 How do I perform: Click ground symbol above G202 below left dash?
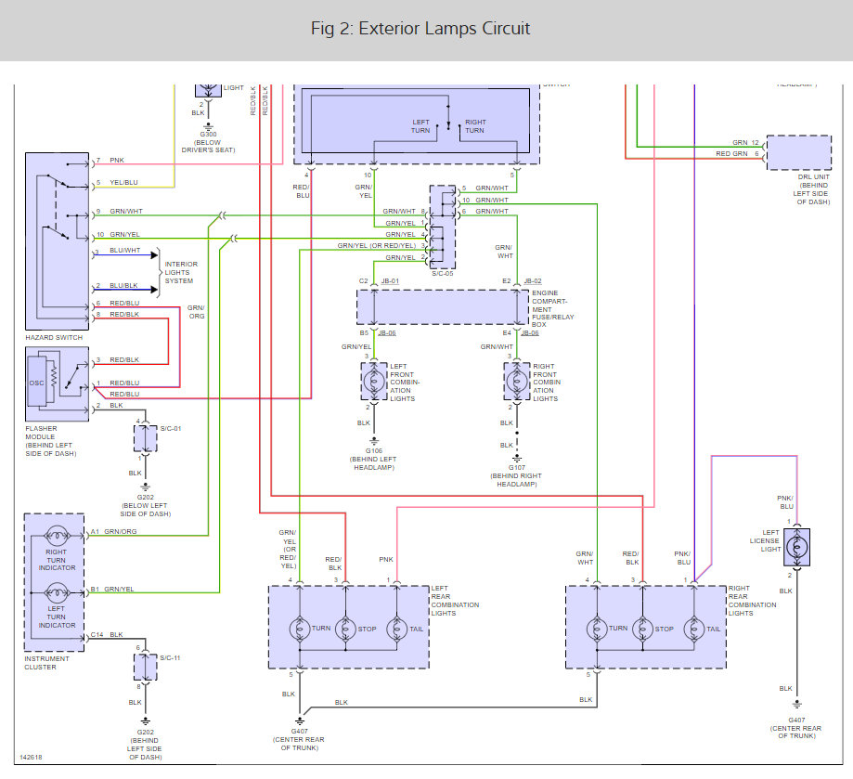[x=145, y=487]
